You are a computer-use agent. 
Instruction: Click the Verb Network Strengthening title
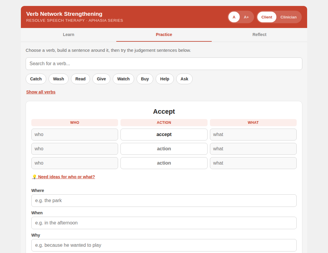point(64,14)
